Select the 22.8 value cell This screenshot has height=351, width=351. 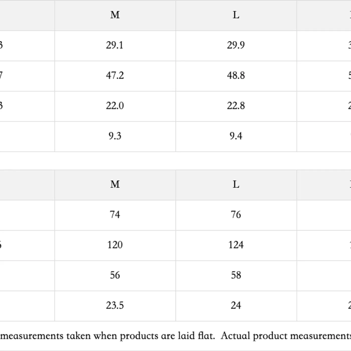236,106
